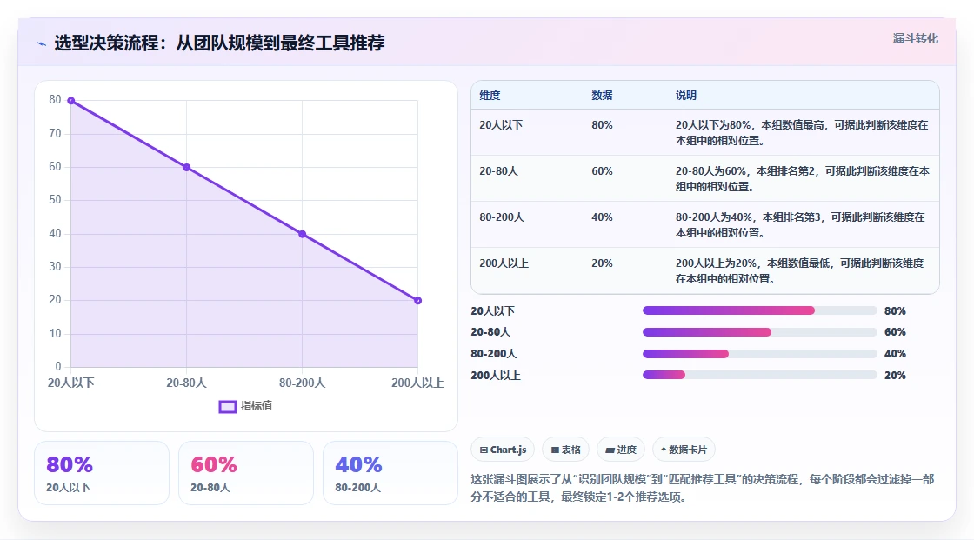Screen dimensions: 974x540
Task: Click the 数据卡片 tag
Action: [684, 450]
